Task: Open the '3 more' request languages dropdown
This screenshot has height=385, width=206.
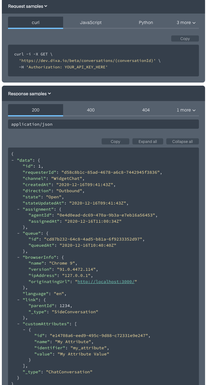Action: point(186,22)
